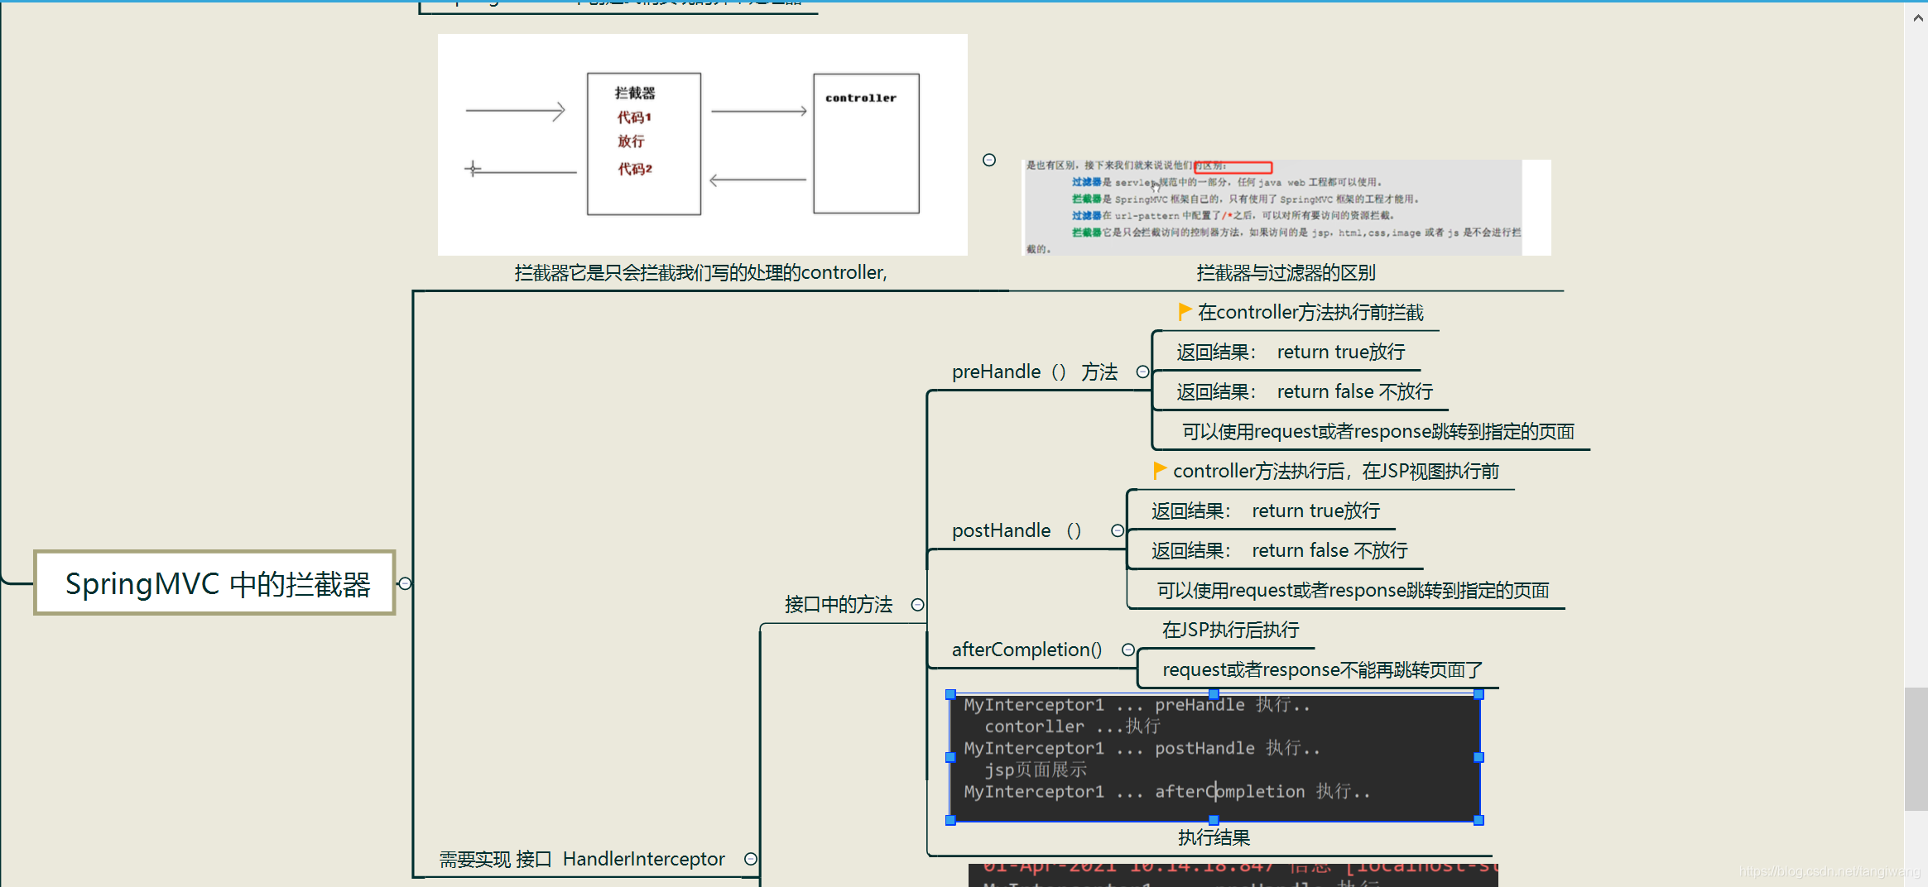Click the top-left resize handle of console image
1928x887 pixels.
[x=950, y=694]
